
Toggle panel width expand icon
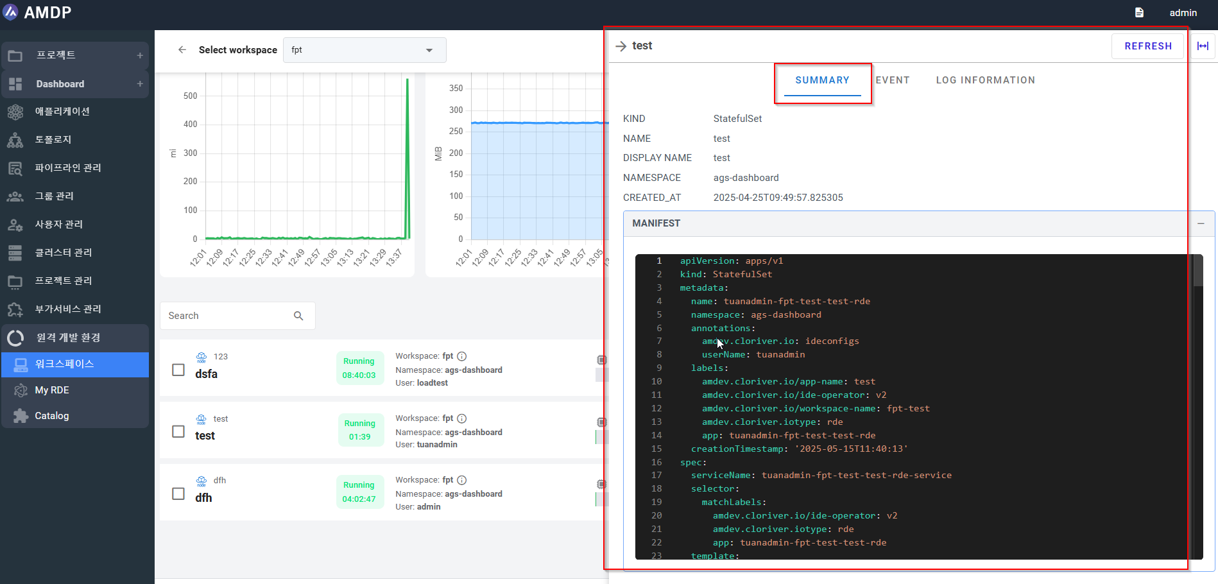(x=1203, y=46)
